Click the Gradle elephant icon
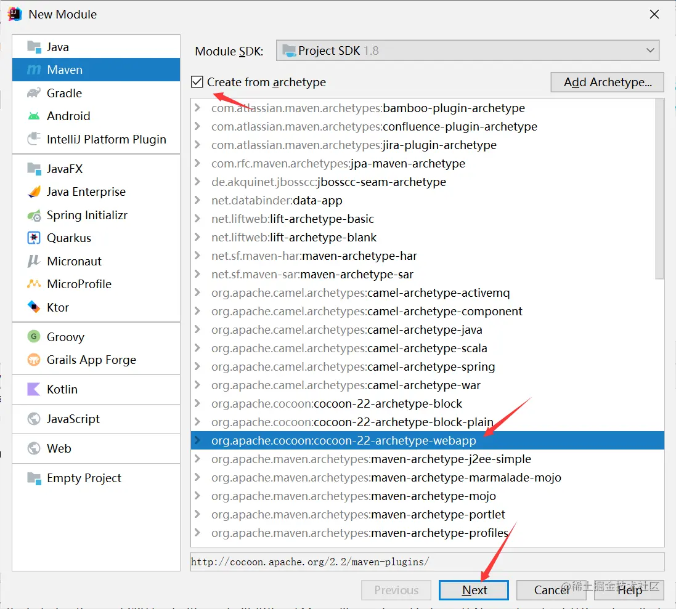The width and height of the screenshot is (676, 609). tap(34, 93)
